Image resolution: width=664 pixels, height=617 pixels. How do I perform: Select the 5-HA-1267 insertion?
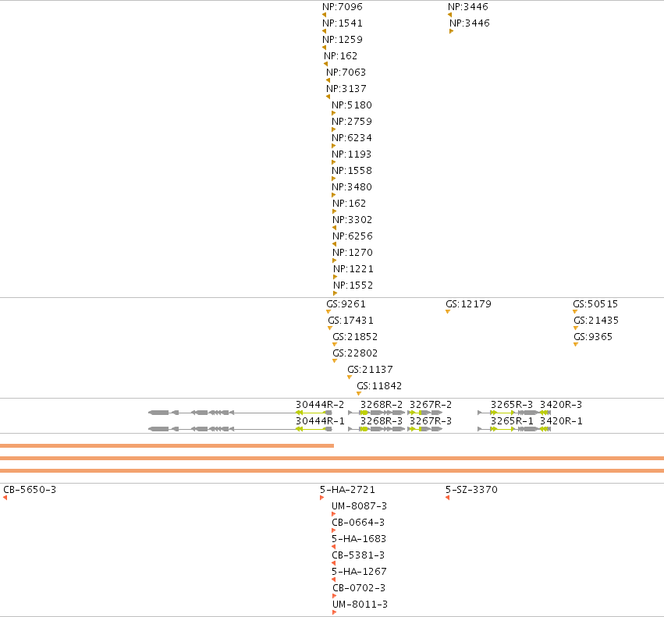click(359, 572)
